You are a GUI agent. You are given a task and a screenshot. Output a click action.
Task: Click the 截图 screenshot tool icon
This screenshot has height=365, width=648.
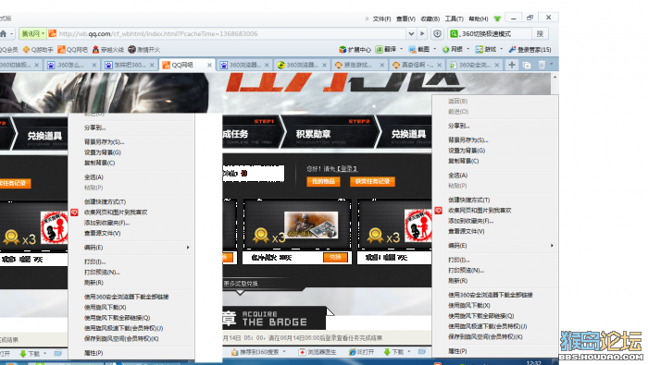point(413,50)
